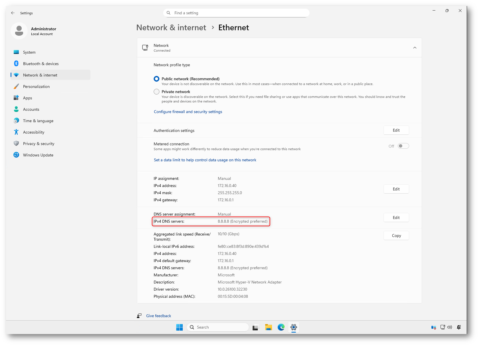Open the Bluetooth & devices settings page
Viewport: 479px width, 346px height.
[x=41, y=64]
